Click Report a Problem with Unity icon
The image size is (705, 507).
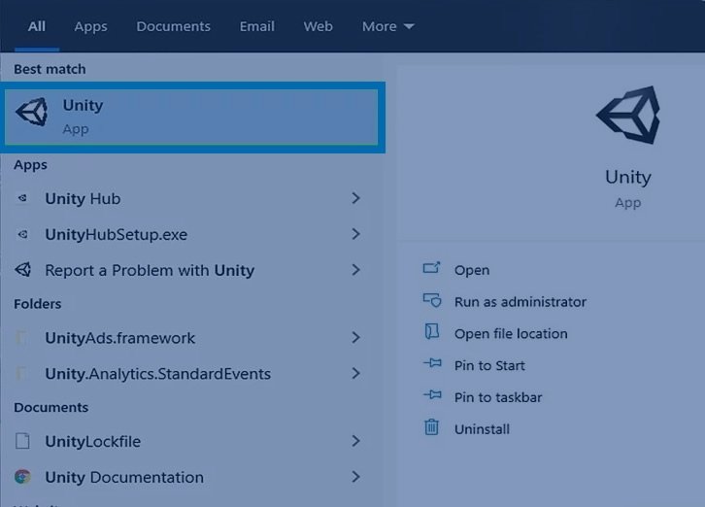pyautogui.click(x=23, y=269)
